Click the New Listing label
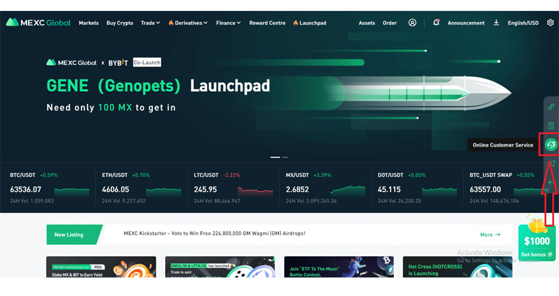The width and height of the screenshot is (559, 296). click(69, 234)
